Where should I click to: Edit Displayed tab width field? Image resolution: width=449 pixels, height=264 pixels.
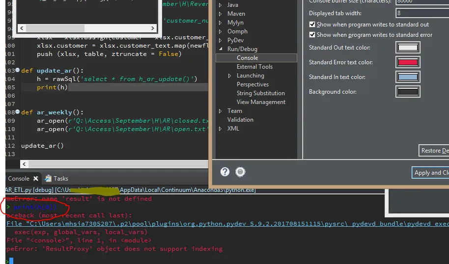click(x=422, y=13)
